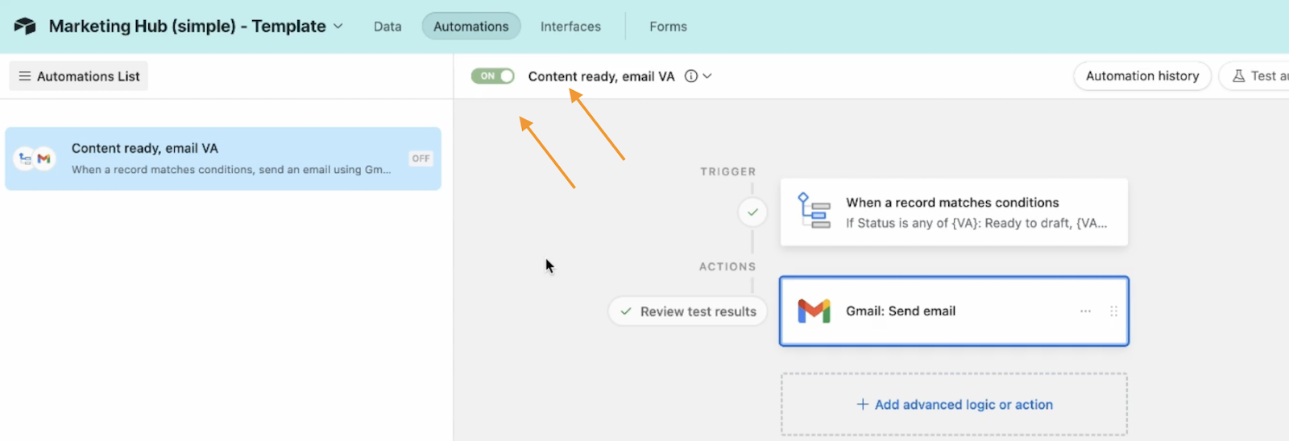Go to the Forms tab
This screenshot has width=1289, height=441.
(668, 27)
